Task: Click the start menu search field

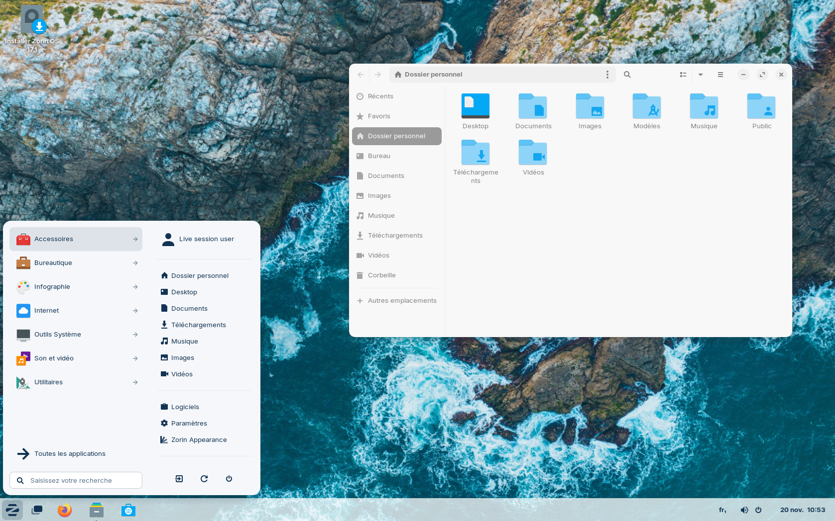Action: click(x=76, y=481)
